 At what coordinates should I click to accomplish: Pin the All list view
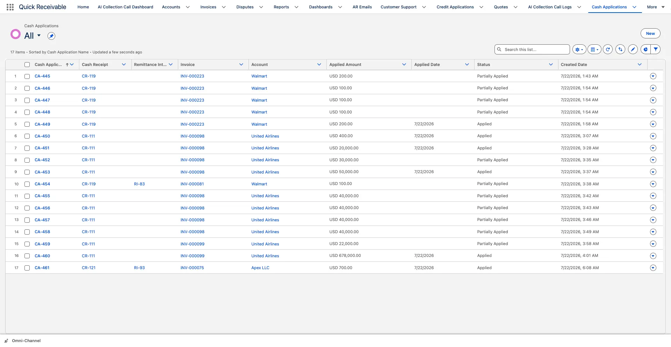[51, 36]
